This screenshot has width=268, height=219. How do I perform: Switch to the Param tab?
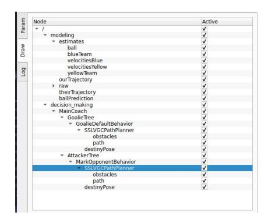pos(23,26)
